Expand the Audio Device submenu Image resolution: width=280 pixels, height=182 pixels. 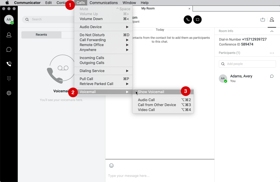[103, 27]
